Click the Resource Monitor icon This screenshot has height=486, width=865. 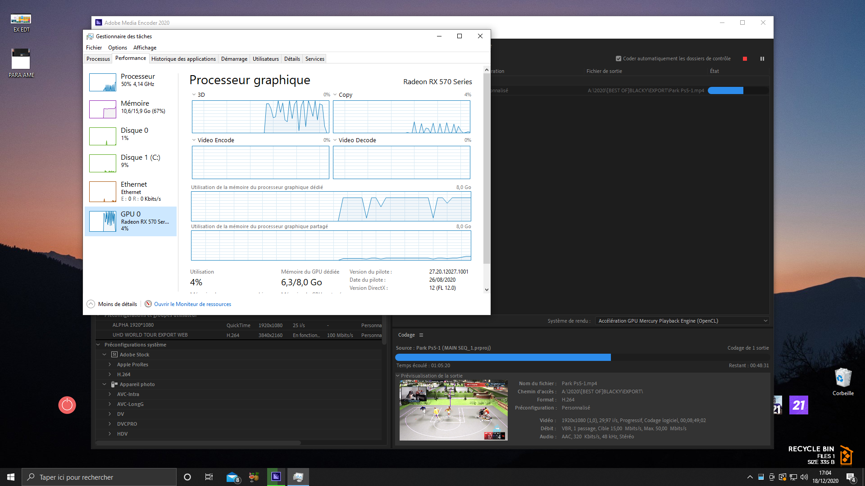[148, 304]
